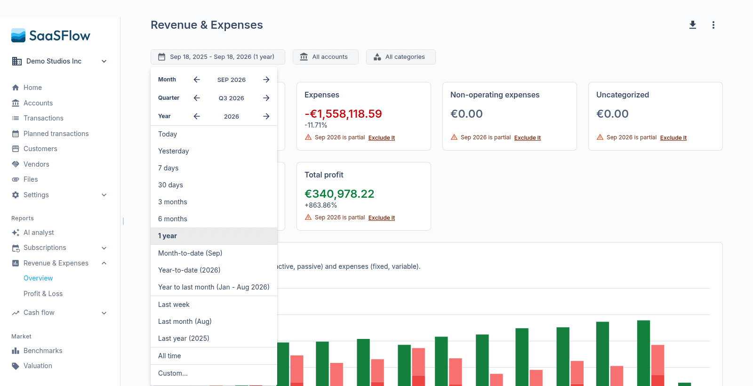Expand the Settings submenu
Image resolution: width=753 pixels, height=386 pixels.
pyautogui.click(x=104, y=195)
